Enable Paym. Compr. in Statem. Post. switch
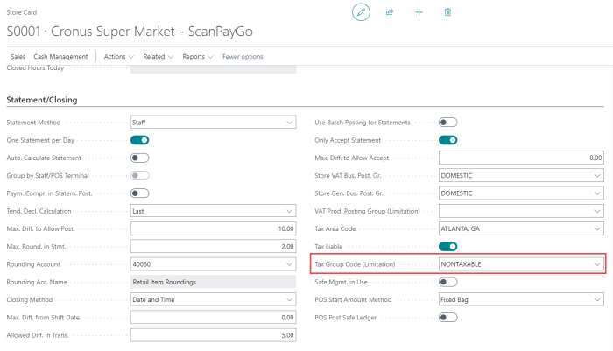Viewport: 613px width, 351px height. (x=139, y=193)
